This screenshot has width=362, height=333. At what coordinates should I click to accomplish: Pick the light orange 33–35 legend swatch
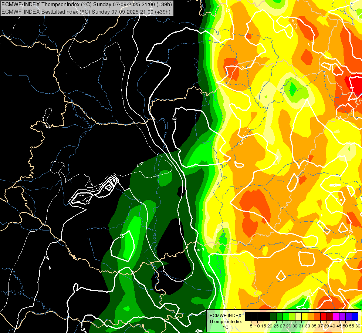coord(311,316)
